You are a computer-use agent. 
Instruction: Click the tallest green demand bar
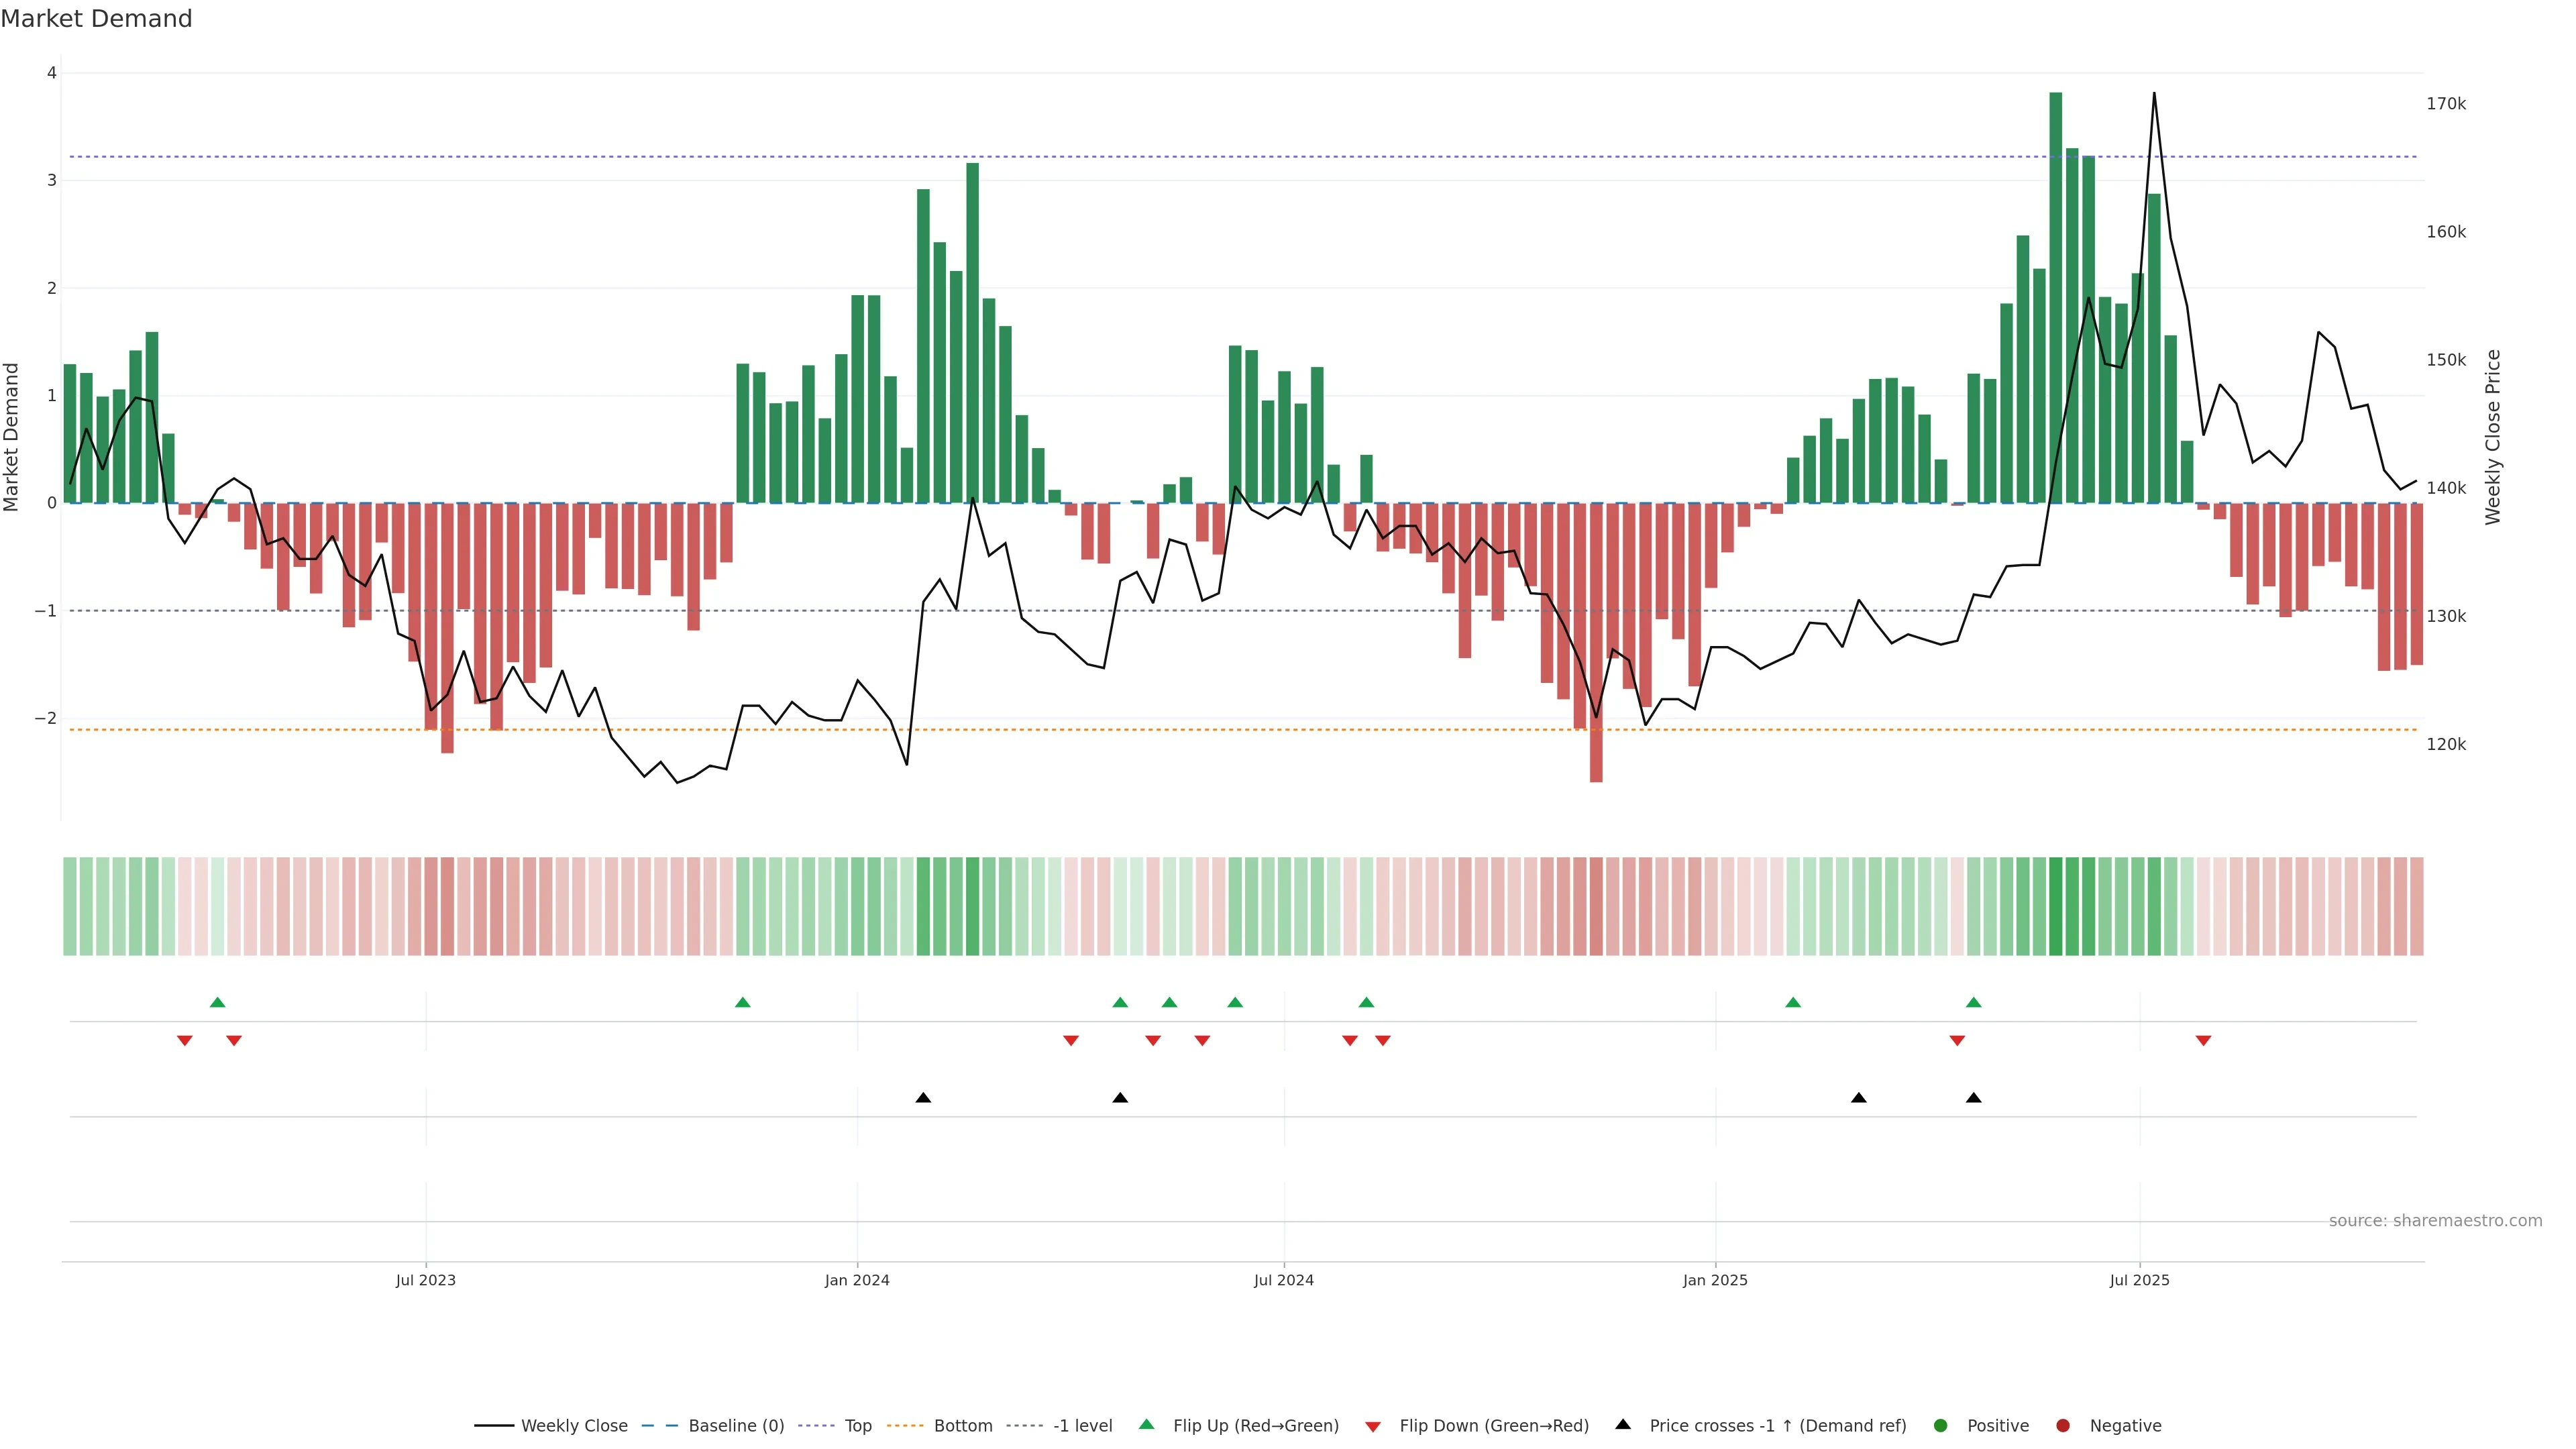click(2056, 300)
